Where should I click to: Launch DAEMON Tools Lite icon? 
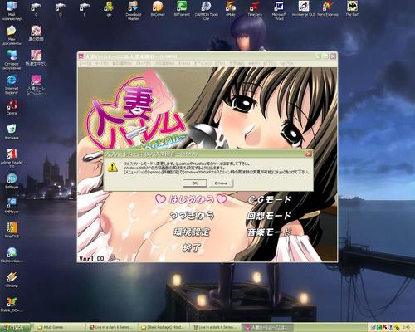coord(206,11)
